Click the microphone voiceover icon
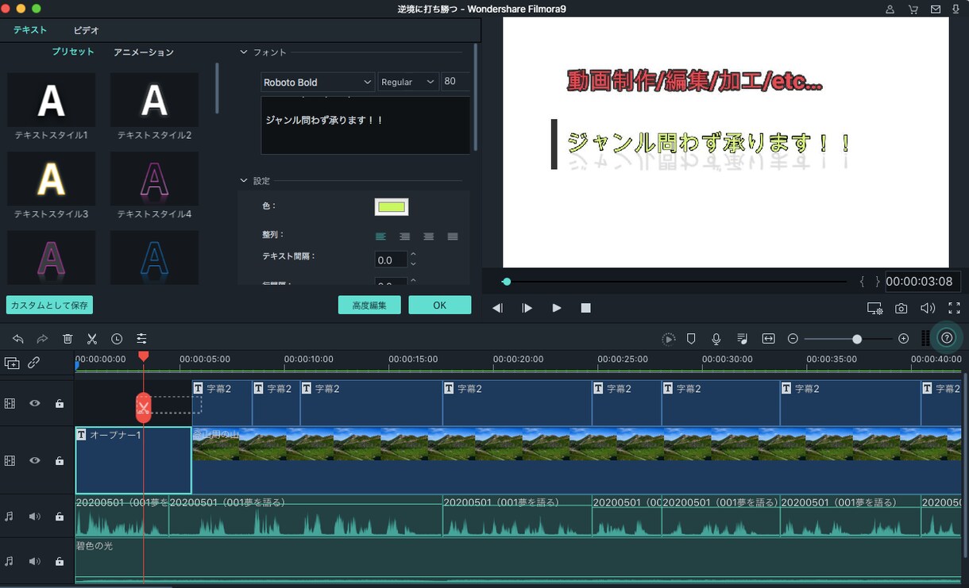The height and width of the screenshot is (588, 969). [x=716, y=339]
